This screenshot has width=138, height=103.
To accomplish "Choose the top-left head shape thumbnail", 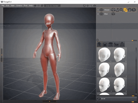I will click(104, 55).
